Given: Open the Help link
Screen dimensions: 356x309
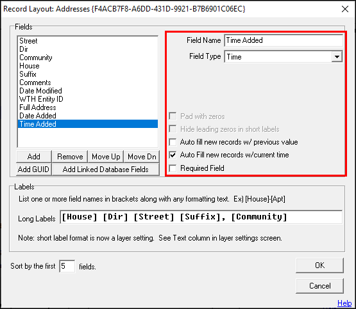Looking at the screenshot, I should (344, 303).
